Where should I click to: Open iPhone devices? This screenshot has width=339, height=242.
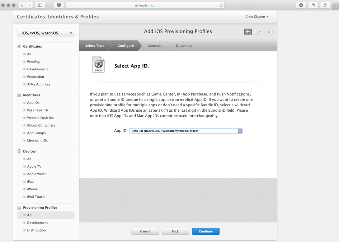pyautogui.click(x=32, y=190)
